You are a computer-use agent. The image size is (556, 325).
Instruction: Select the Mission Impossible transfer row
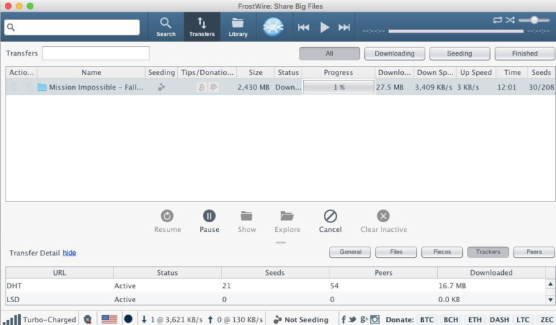point(280,87)
